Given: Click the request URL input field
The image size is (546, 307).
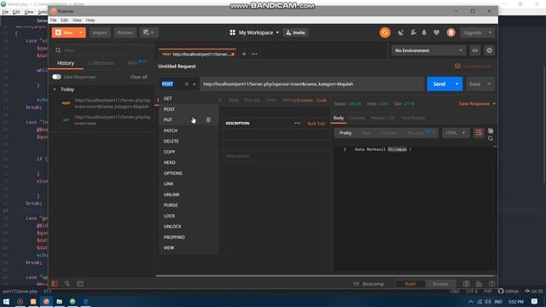Looking at the screenshot, I should [311, 84].
